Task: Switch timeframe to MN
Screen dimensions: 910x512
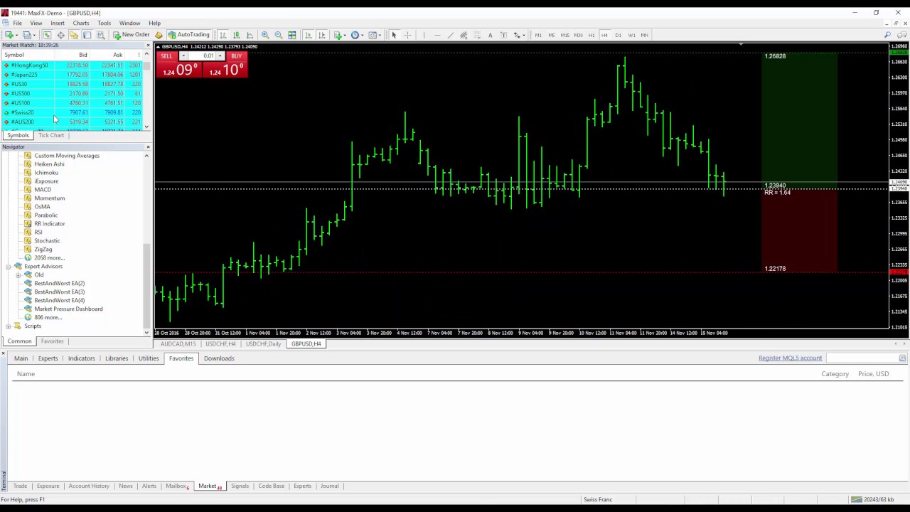Action: click(x=645, y=35)
